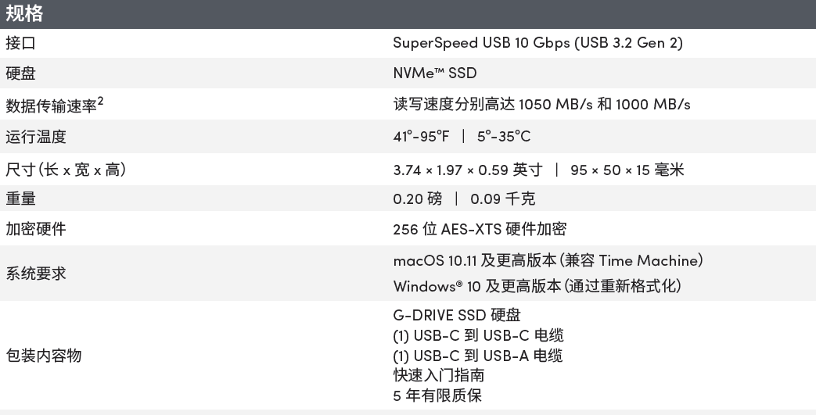Select the 重量 row label
Image resolution: width=816 pixels, height=415 pixels.
pyautogui.click(x=20, y=199)
